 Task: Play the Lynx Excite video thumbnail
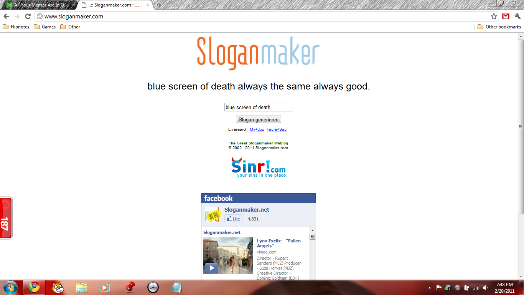coord(211,268)
